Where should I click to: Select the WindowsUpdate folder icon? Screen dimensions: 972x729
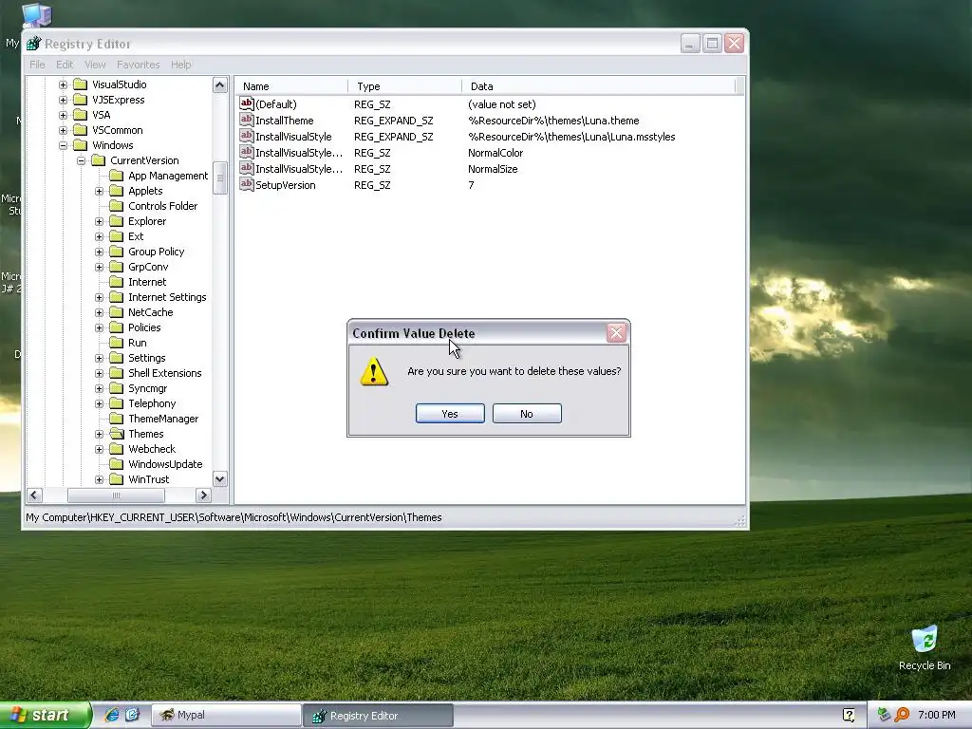tap(117, 464)
